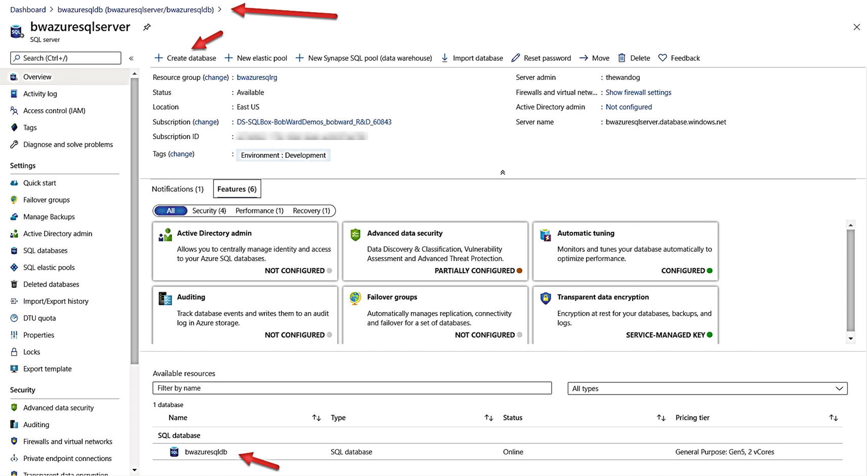Open the Advanced data security feature card
This screenshot has height=476, width=867.
(435, 251)
